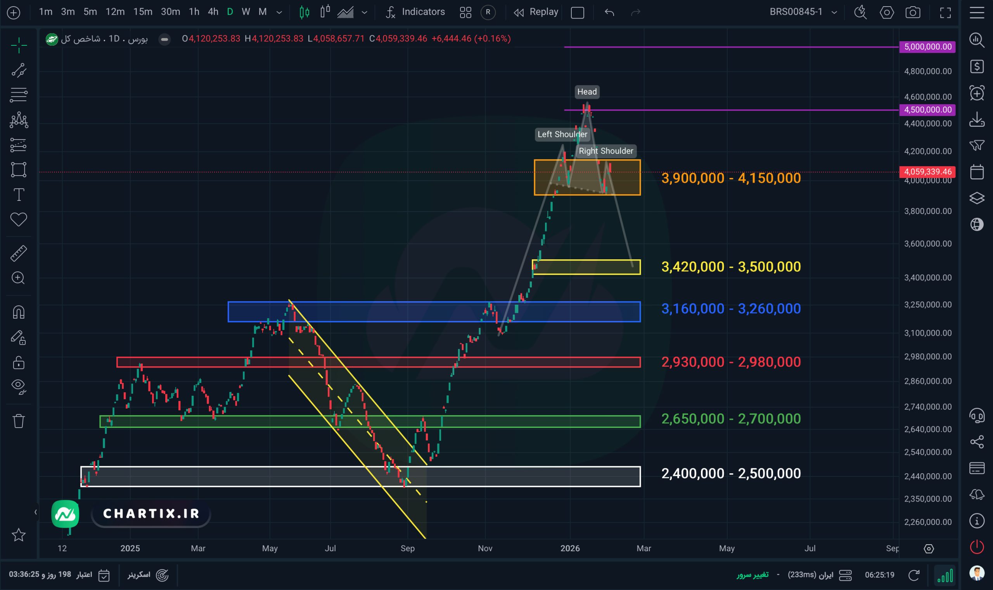
Task: Select the trend line drawing tool
Action: [18, 70]
